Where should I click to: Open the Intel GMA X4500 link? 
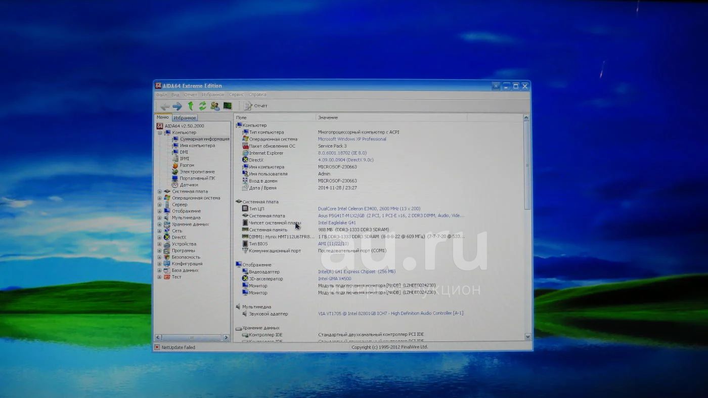pyautogui.click(x=334, y=279)
